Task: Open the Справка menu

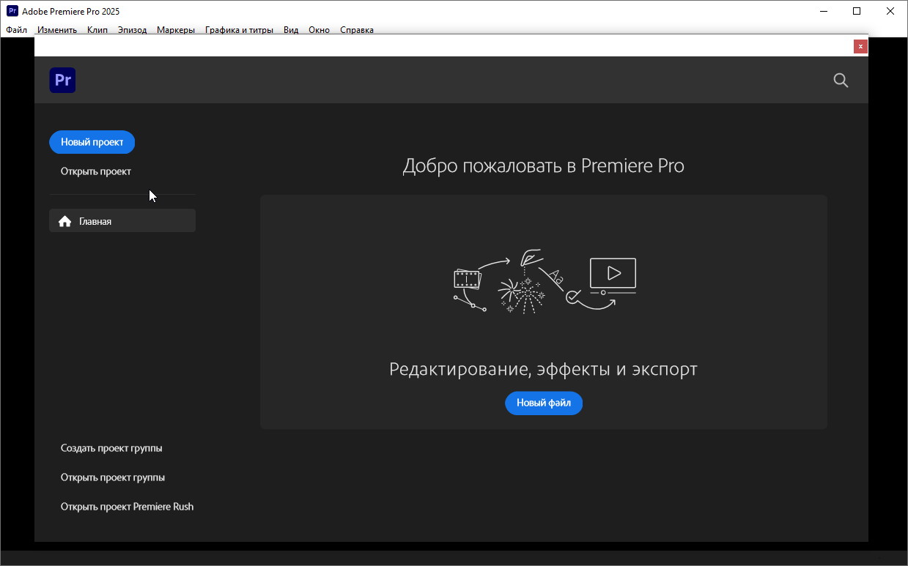Action: (x=357, y=30)
